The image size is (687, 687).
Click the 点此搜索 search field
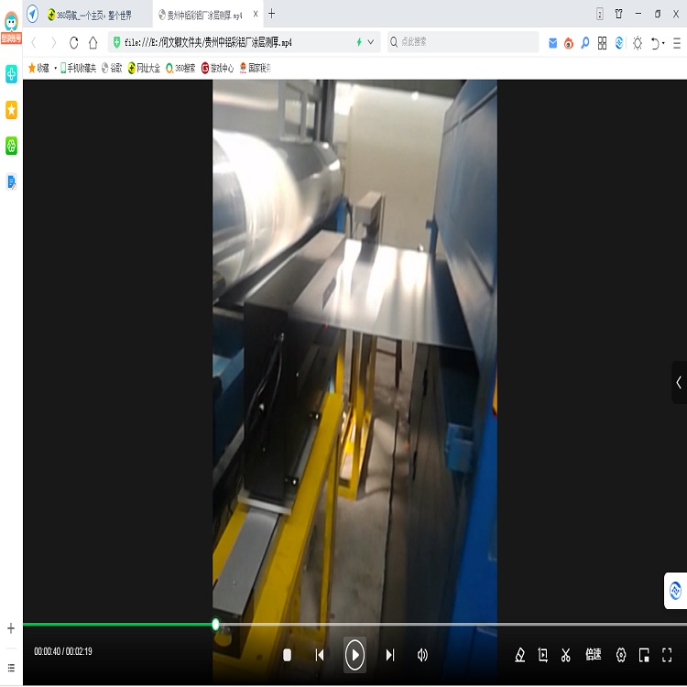coord(463,42)
